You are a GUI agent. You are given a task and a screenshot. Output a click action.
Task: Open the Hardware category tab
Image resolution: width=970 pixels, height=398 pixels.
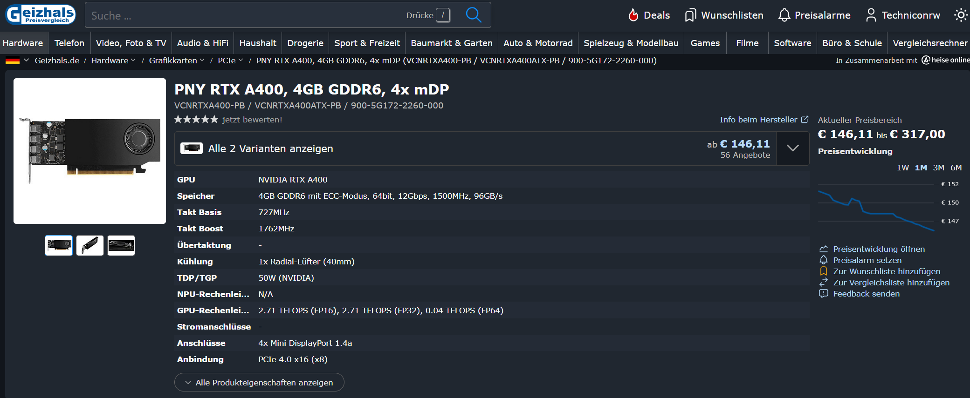click(x=23, y=43)
